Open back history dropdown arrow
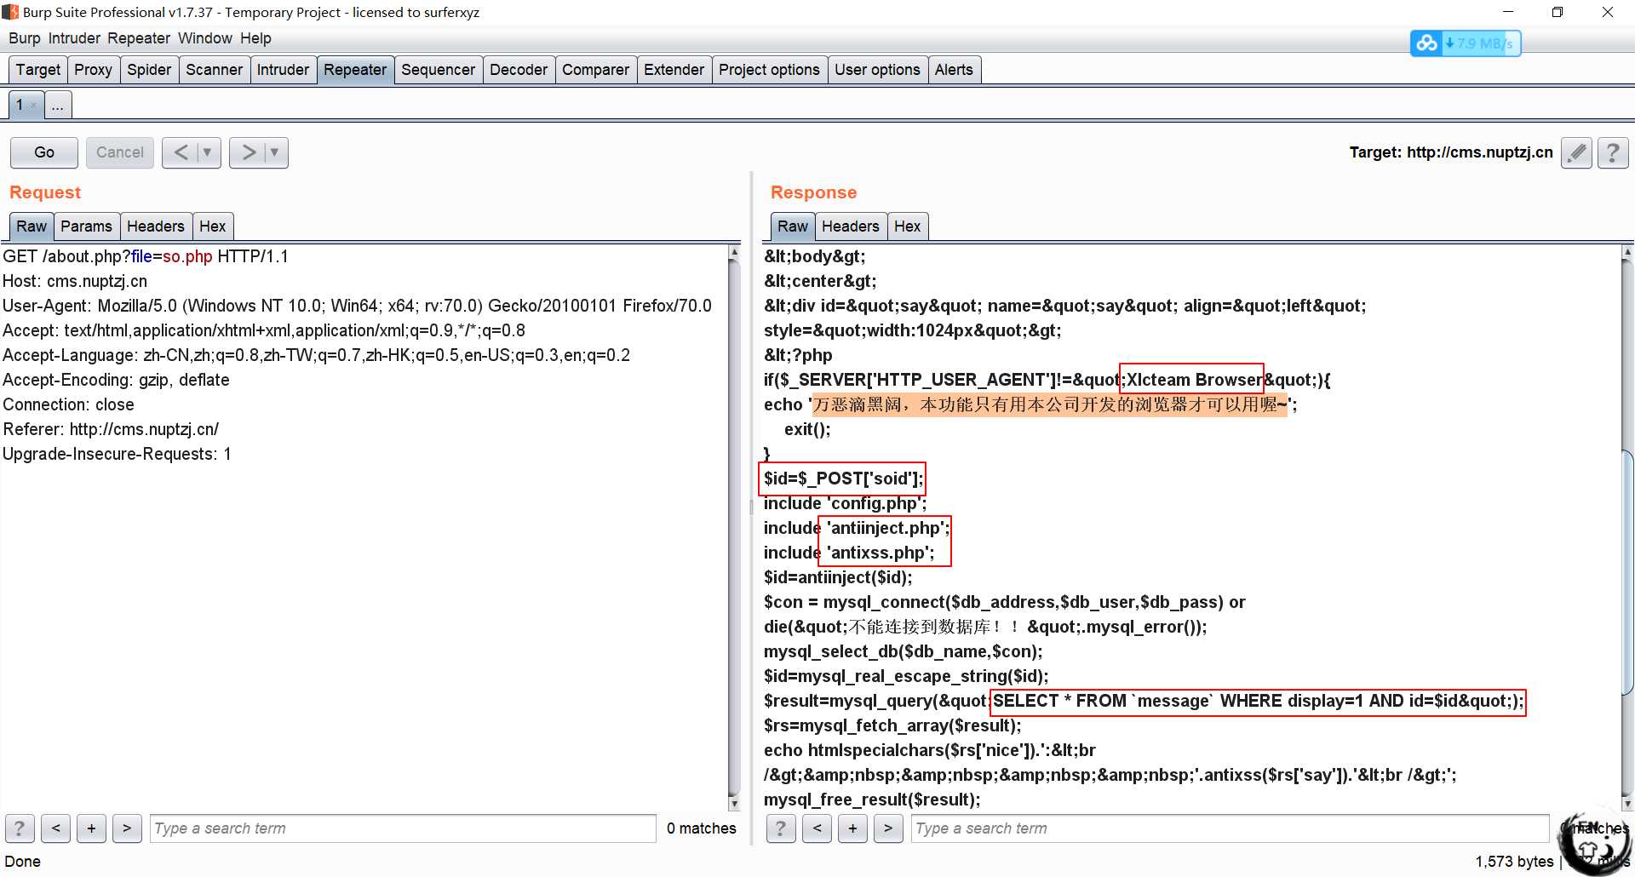 (207, 152)
